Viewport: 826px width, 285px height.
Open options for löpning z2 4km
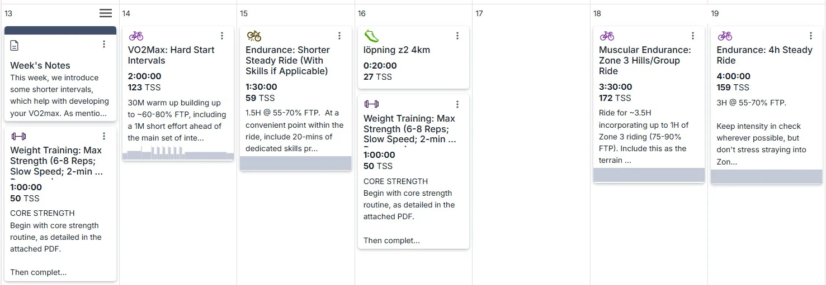[x=457, y=36]
